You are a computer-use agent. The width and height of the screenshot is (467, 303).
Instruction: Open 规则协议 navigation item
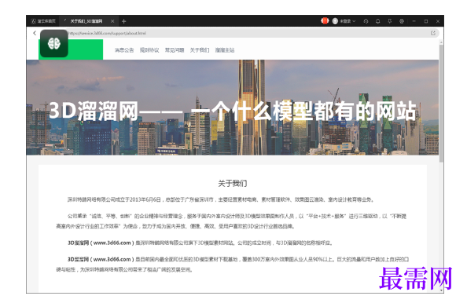[149, 50]
